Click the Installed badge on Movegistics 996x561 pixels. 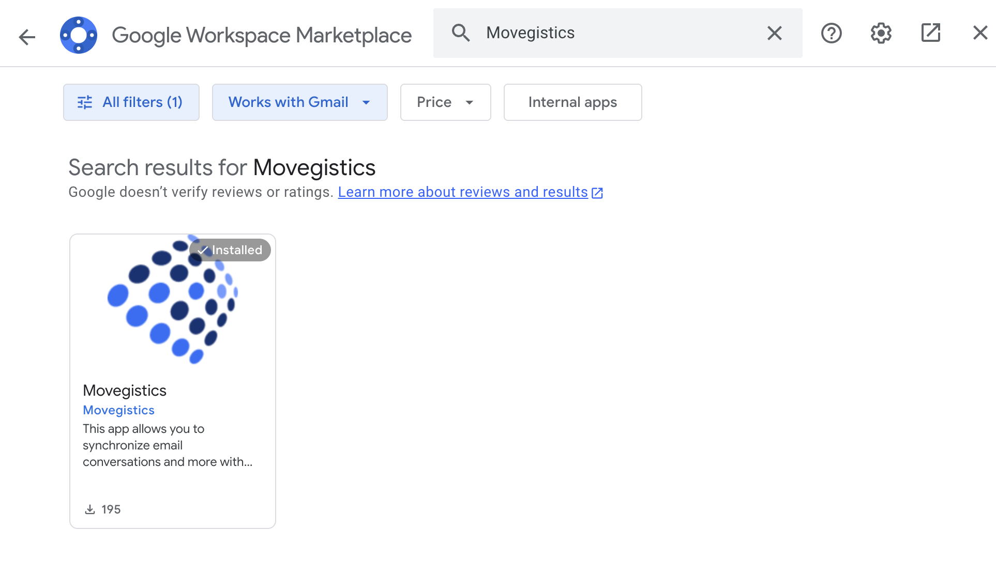tap(230, 250)
